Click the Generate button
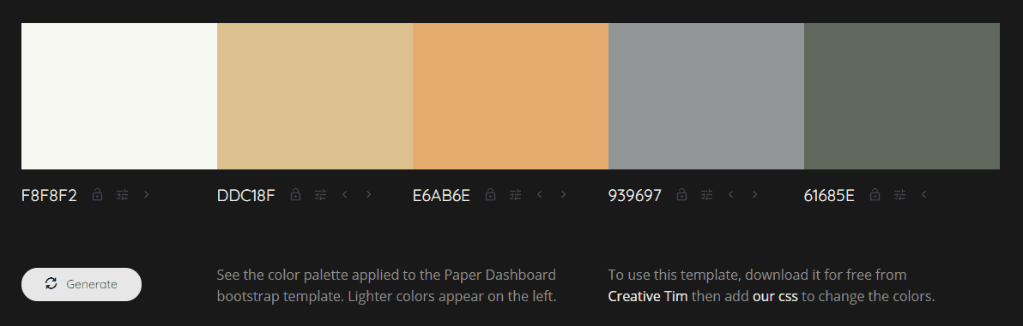The width and height of the screenshot is (1023, 326). (x=82, y=284)
